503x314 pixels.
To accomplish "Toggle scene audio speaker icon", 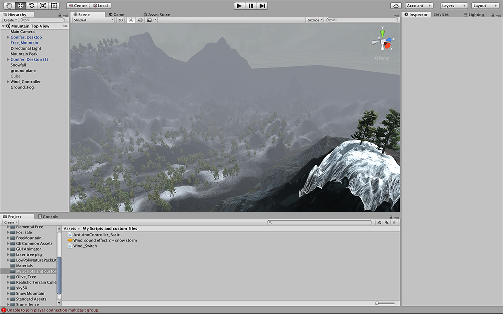I will click(140, 20).
